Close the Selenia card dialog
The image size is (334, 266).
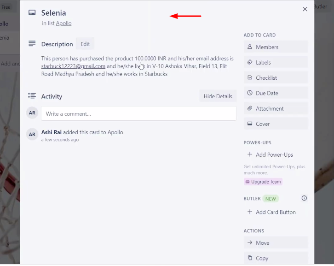[305, 9]
